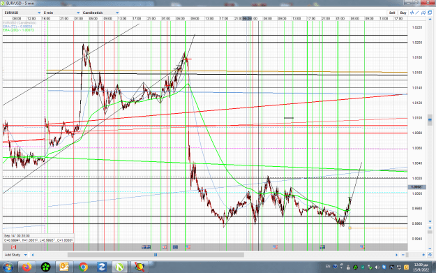This screenshot has height=273, width=436.
Task: Click the last US flag event marker
Action: coord(362,247)
